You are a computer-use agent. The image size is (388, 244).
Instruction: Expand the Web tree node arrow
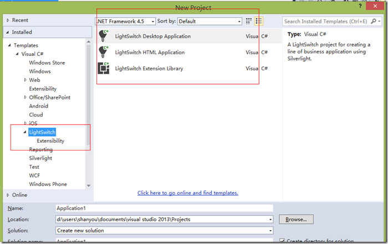[x=25, y=80]
